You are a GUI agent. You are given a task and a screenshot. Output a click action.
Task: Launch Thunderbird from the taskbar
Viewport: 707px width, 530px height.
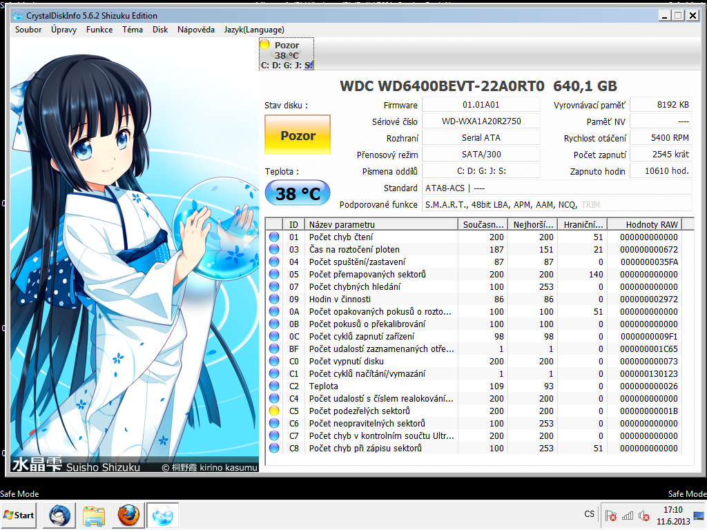pos(59,516)
